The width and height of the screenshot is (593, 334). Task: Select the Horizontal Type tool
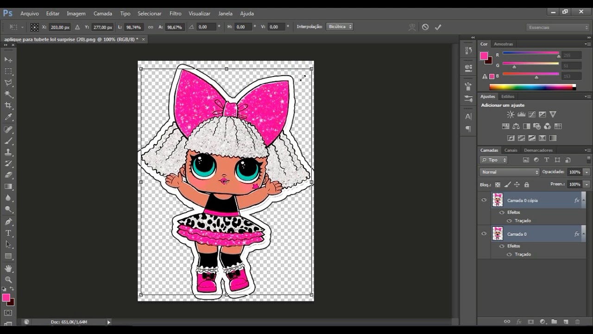[8, 233]
